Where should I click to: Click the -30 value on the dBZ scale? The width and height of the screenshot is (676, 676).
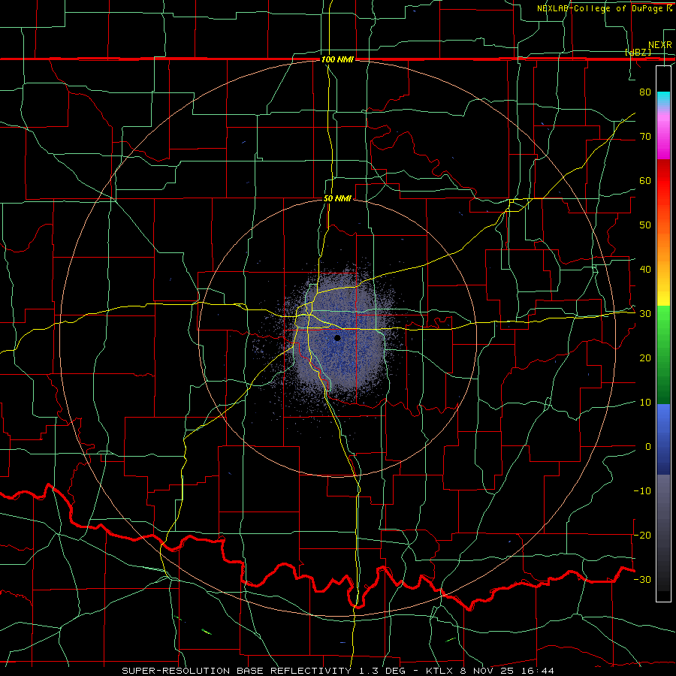coord(642,579)
